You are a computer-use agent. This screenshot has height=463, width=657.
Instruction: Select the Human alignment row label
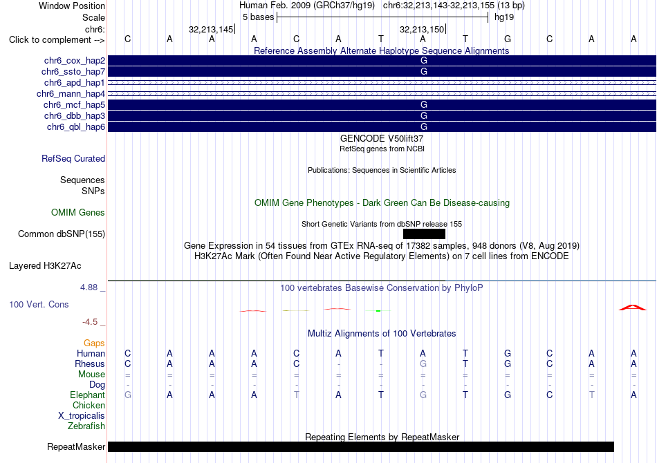point(91,354)
